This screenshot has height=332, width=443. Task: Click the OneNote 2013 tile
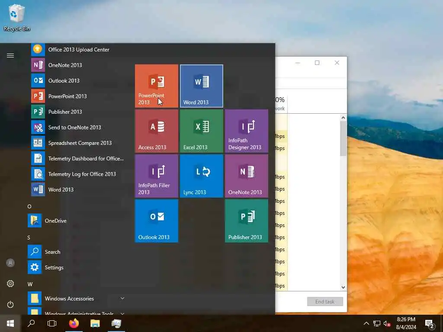click(x=246, y=176)
